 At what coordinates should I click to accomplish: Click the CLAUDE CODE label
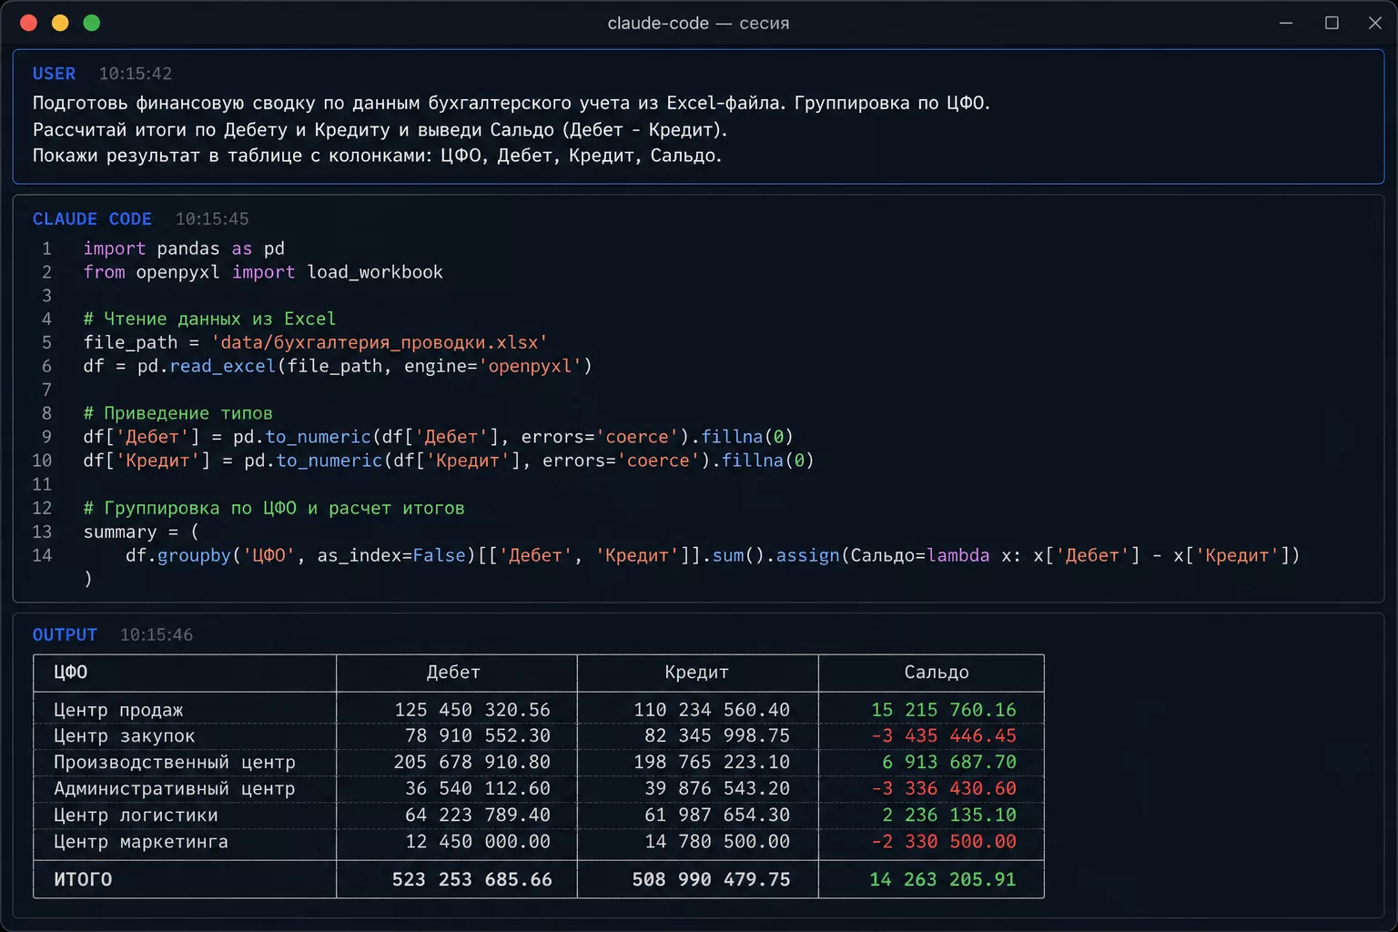tap(92, 219)
